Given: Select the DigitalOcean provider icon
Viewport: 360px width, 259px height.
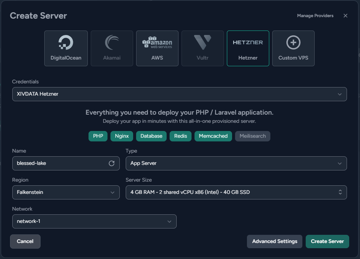Looking at the screenshot, I should coord(66,43).
